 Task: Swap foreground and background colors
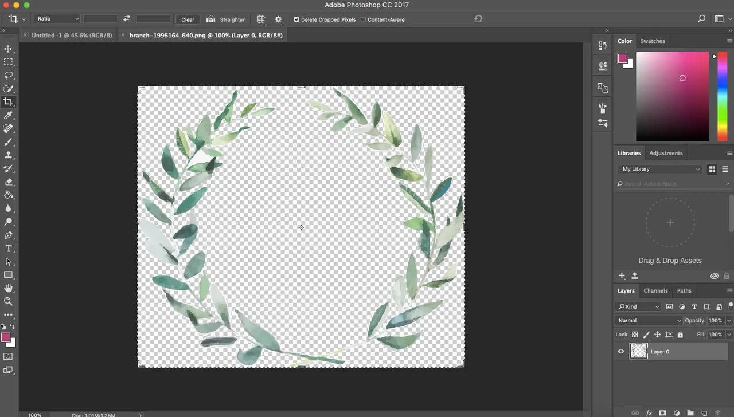pos(13,326)
